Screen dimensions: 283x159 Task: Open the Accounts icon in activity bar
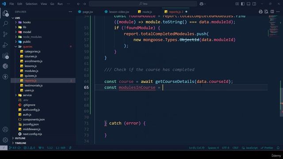(5, 129)
